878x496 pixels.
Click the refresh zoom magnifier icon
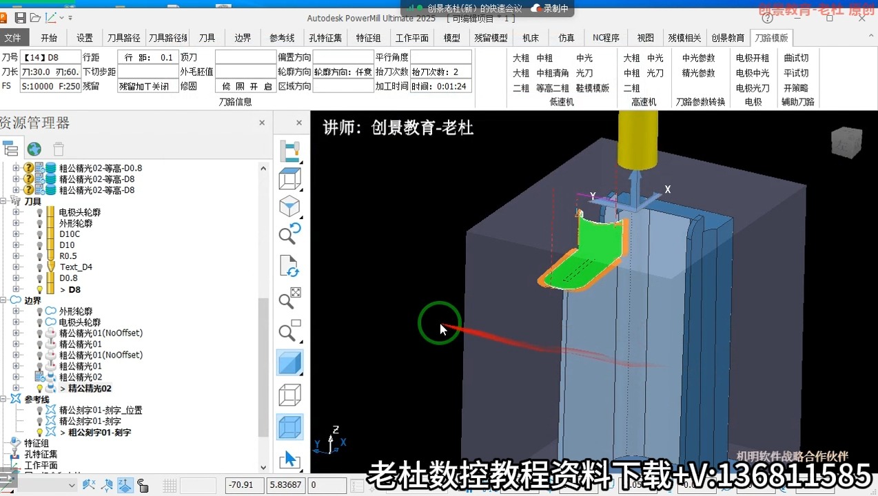point(290,233)
